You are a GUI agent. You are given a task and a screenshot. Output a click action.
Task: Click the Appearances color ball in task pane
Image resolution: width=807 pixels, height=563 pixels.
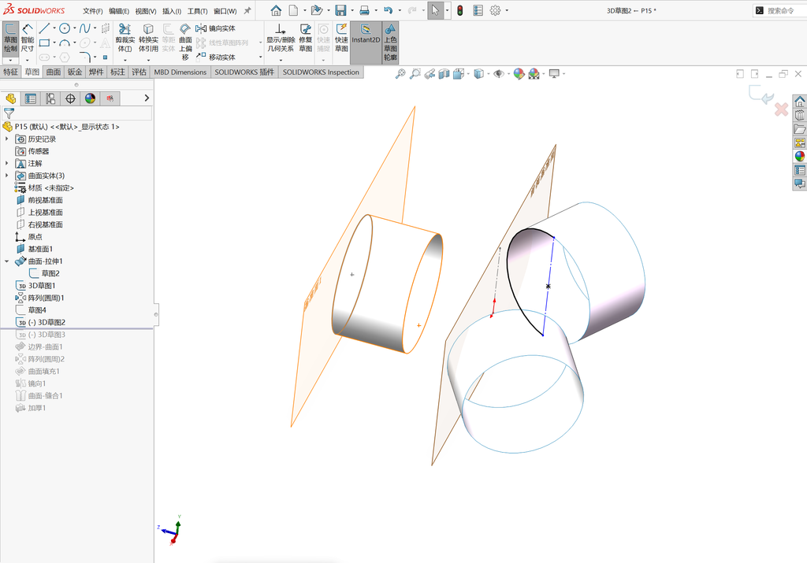799,157
